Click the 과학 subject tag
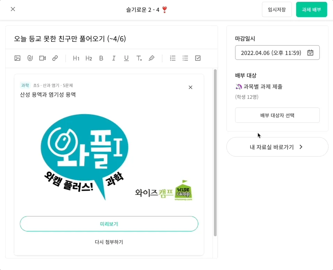Viewport: 333px width, 270px height. point(25,85)
